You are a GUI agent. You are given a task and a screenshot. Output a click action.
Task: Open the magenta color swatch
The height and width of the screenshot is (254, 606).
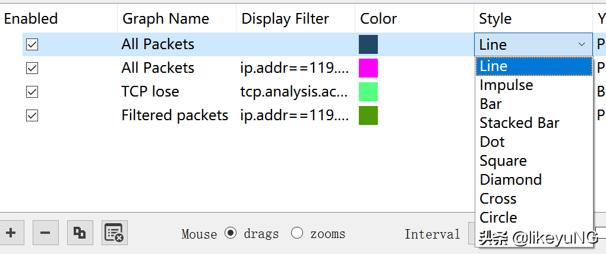pos(368,68)
